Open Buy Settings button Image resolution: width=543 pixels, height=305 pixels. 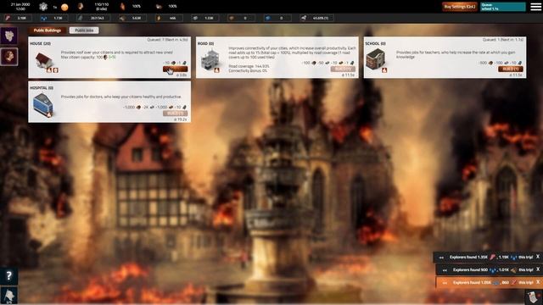460,7
